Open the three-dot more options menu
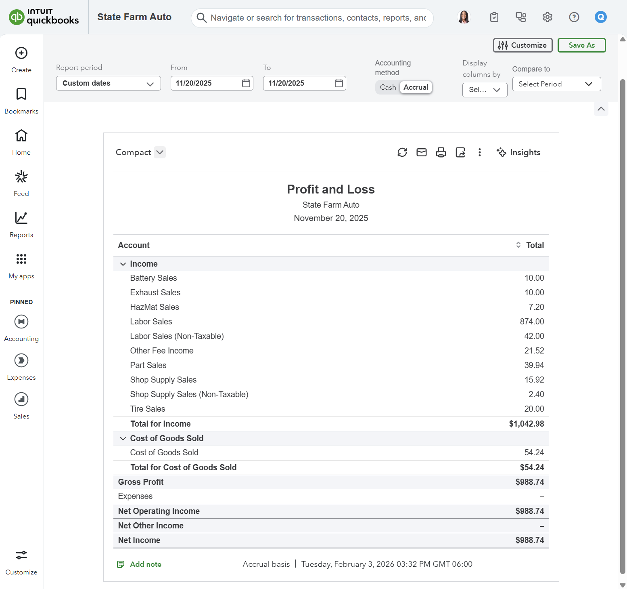Viewport: 627px width, 589px height. (479, 152)
